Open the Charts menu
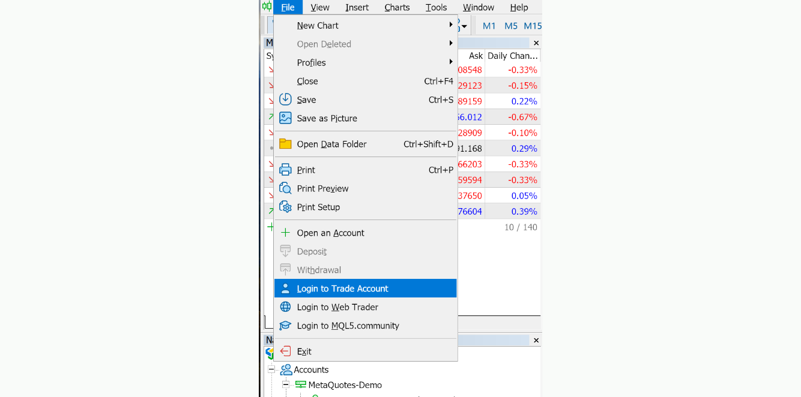This screenshot has height=397, width=801. pos(397,7)
